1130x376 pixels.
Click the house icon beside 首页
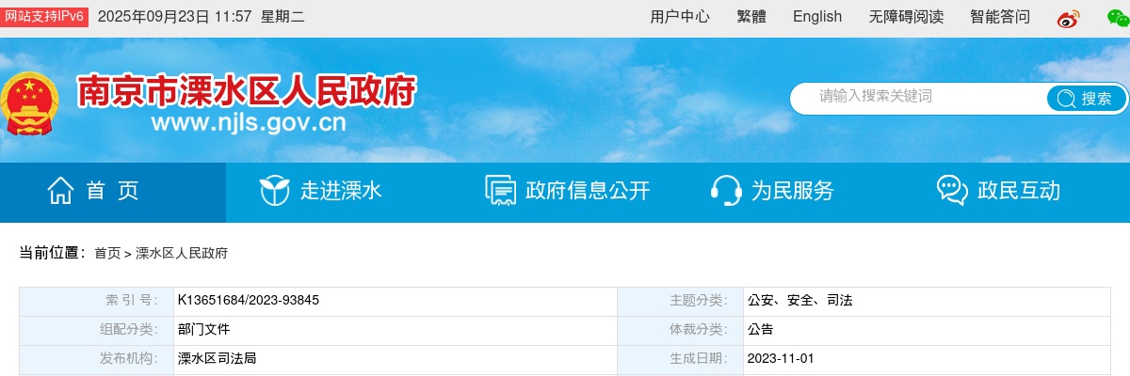pyautogui.click(x=61, y=191)
